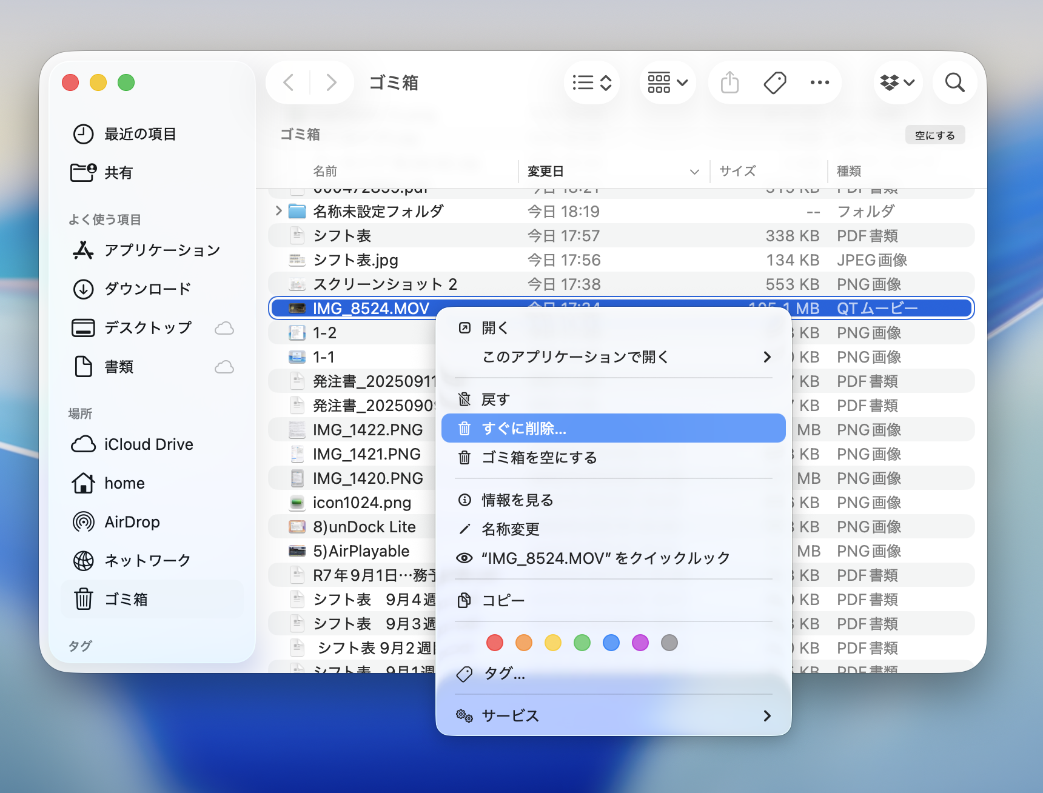This screenshot has width=1043, height=793.
Task: Expand the サービス submenu
Action: click(x=614, y=716)
